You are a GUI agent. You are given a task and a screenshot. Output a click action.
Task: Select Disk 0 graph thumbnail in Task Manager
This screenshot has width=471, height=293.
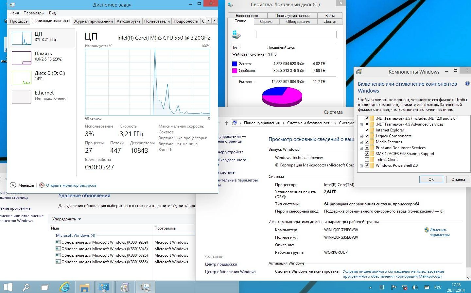(x=21, y=78)
